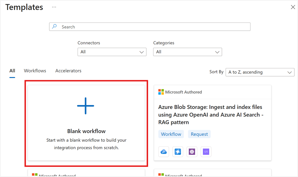Click the Azure AI Search cloud connector icon

point(164,151)
